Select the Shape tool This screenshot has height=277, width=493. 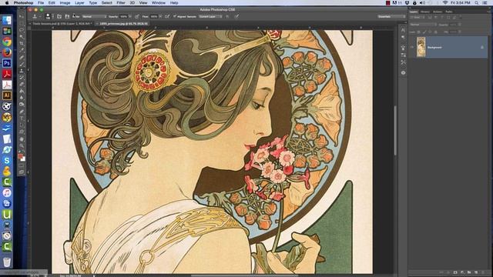22,132
